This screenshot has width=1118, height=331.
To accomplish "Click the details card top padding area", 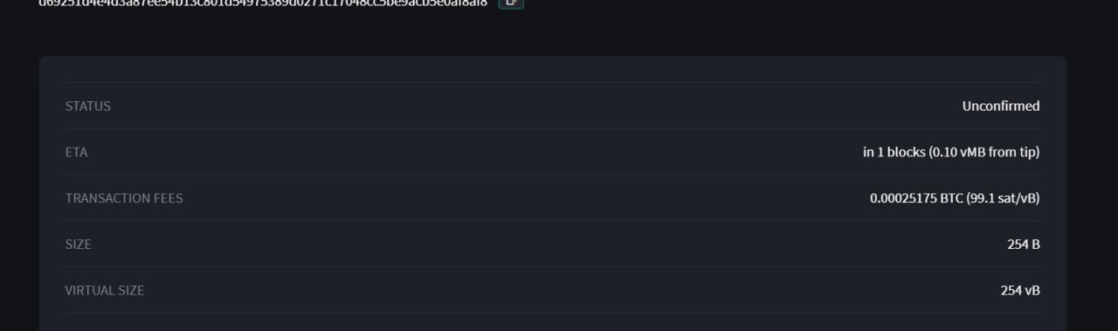I will 552,69.
